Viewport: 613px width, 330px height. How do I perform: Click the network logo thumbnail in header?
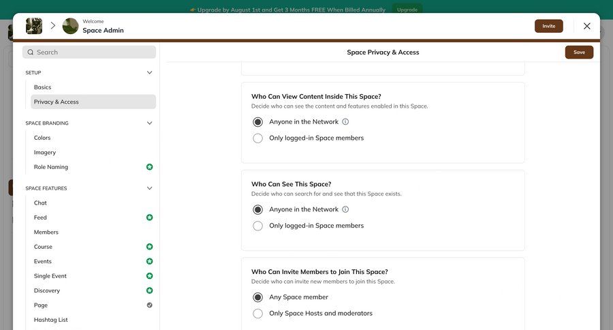[x=34, y=26]
